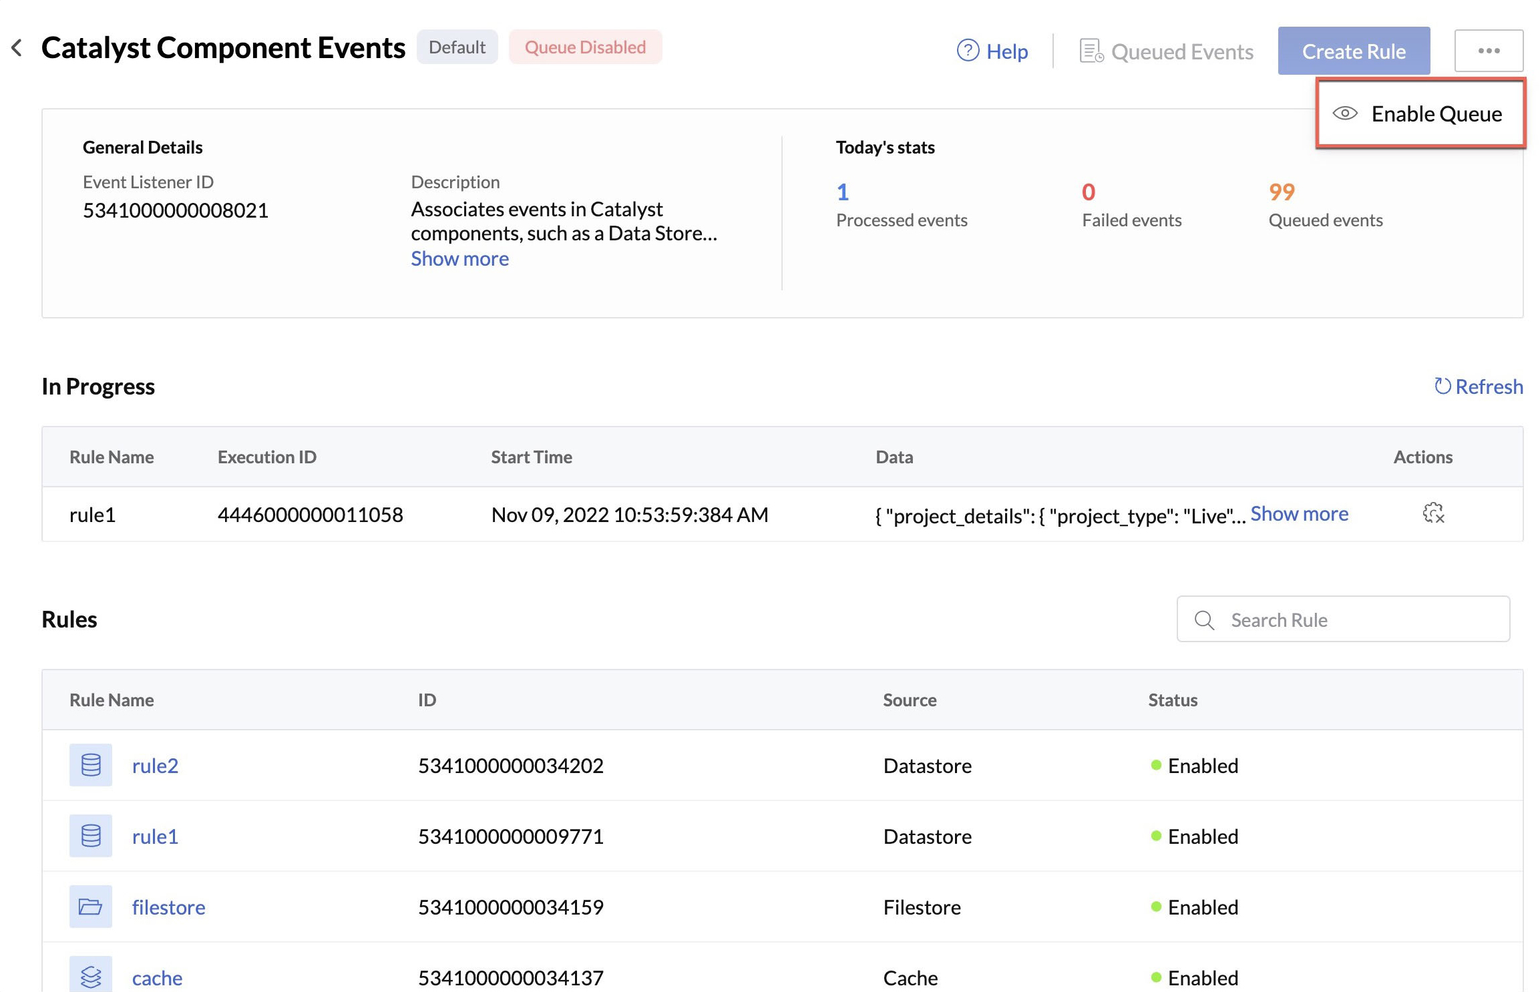Open the rule2 rule link

pos(155,766)
